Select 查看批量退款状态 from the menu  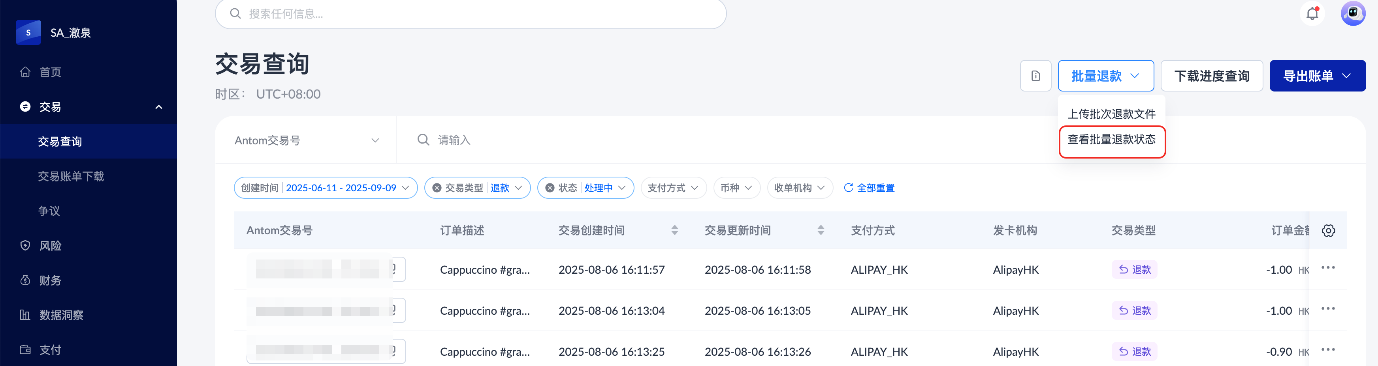1111,140
